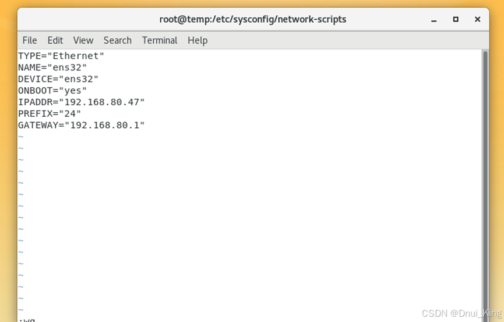
Task: Minimize the terminal window
Action: (x=434, y=20)
